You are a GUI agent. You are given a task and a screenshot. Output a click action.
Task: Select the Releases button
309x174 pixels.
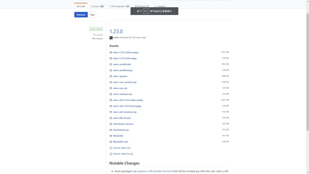[x=81, y=14]
